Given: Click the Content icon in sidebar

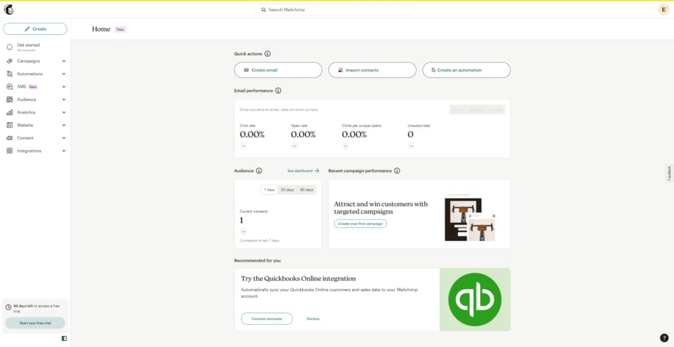Looking at the screenshot, I should (9, 138).
